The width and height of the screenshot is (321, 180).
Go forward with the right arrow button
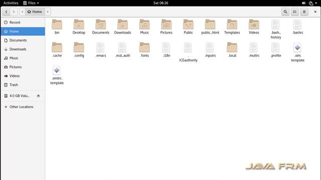14,12
